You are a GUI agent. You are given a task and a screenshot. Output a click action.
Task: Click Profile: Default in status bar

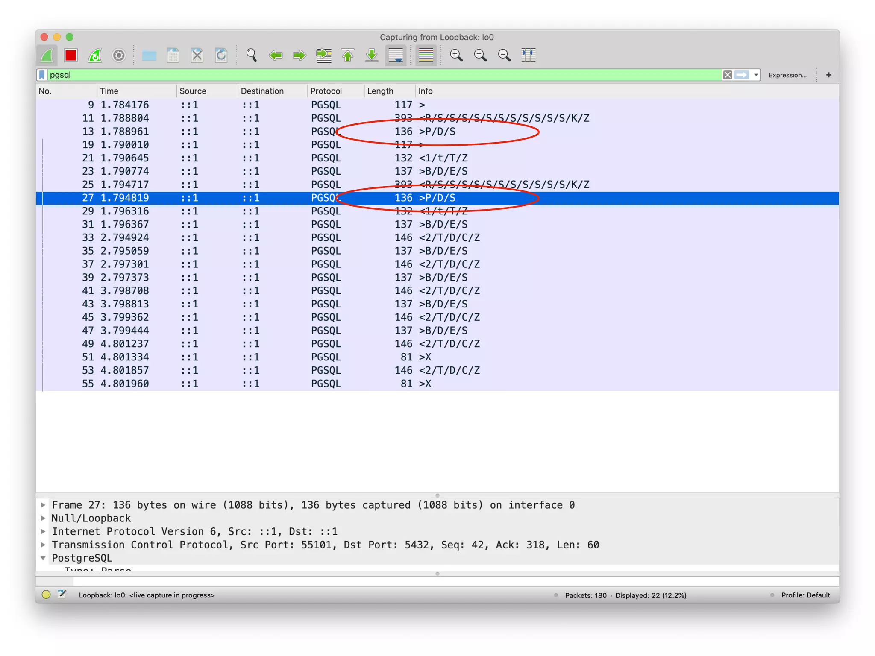tap(805, 595)
